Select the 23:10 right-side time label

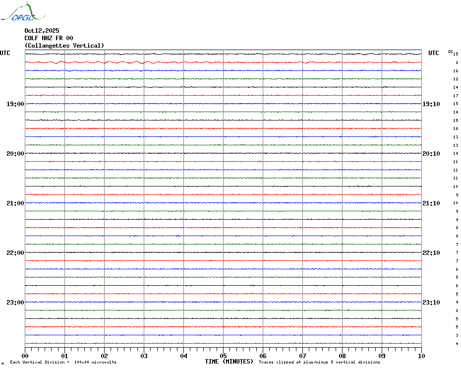[x=431, y=303]
